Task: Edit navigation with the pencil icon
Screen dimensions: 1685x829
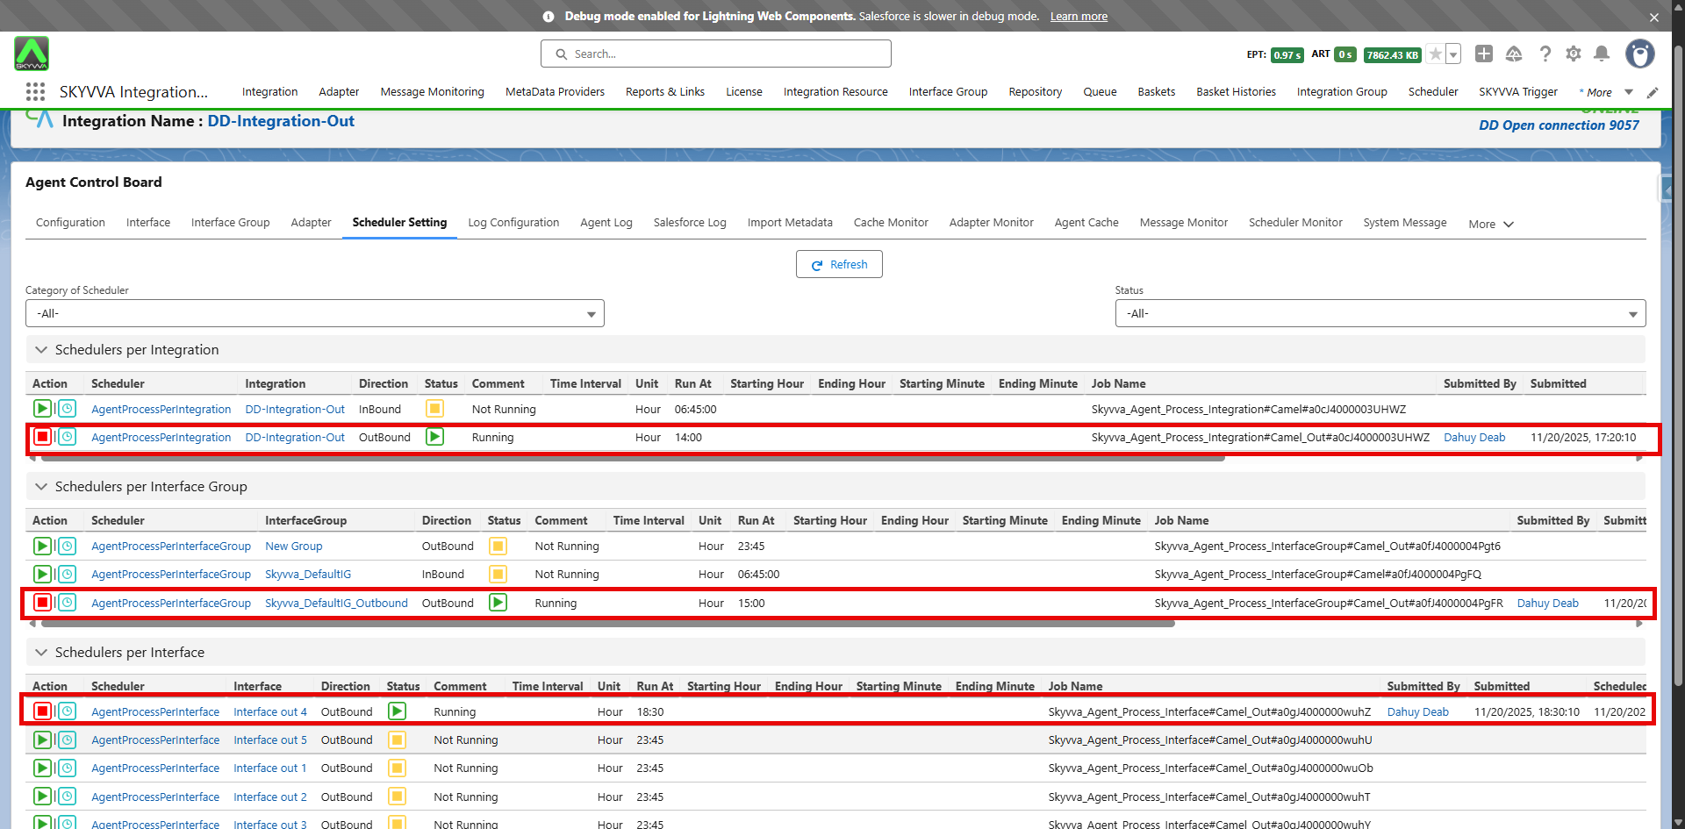Action: [1653, 93]
